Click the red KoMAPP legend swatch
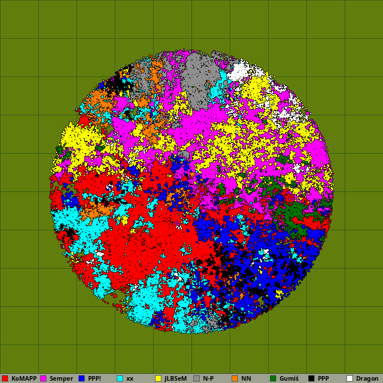The height and width of the screenshot is (383, 383). 5,378
